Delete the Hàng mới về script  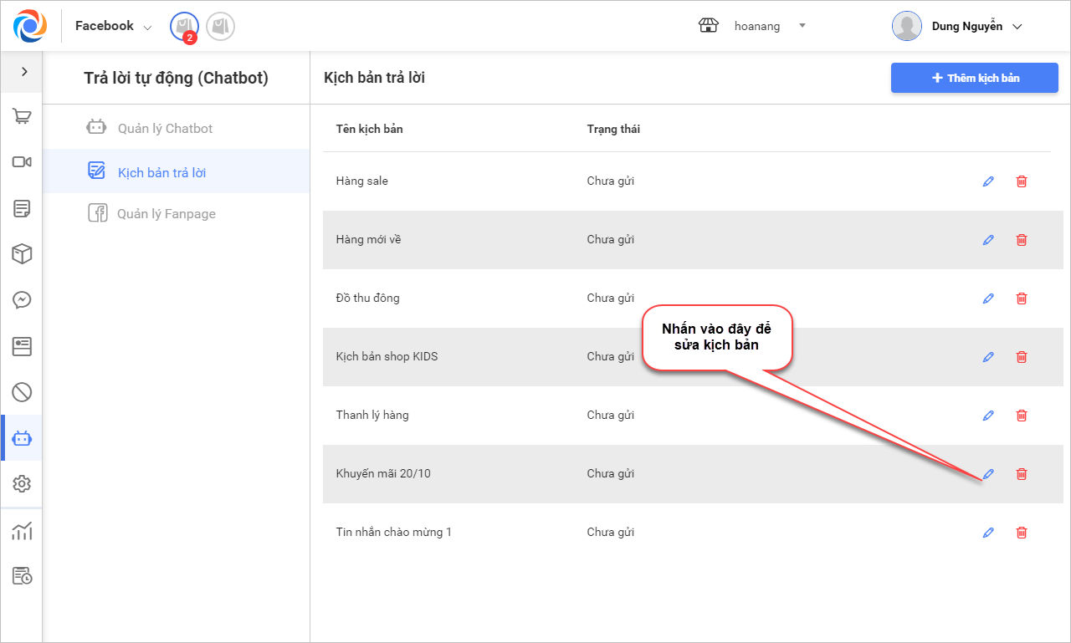tap(1022, 240)
